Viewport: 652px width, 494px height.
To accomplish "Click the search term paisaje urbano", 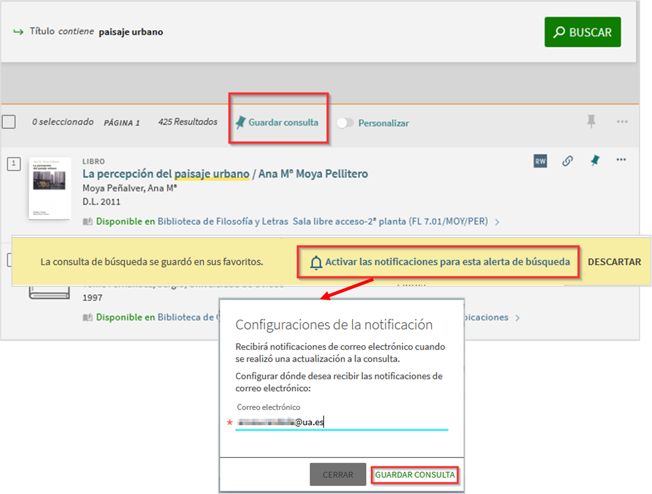I will (131, 32).
